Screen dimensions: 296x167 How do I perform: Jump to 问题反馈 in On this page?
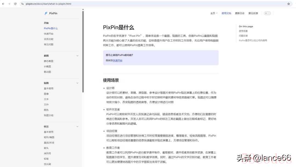[x=243, y=36]
